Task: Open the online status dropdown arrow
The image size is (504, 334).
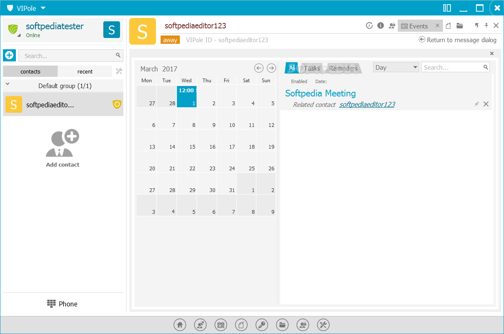Action: pyautogui.click(x=18, y=36)
